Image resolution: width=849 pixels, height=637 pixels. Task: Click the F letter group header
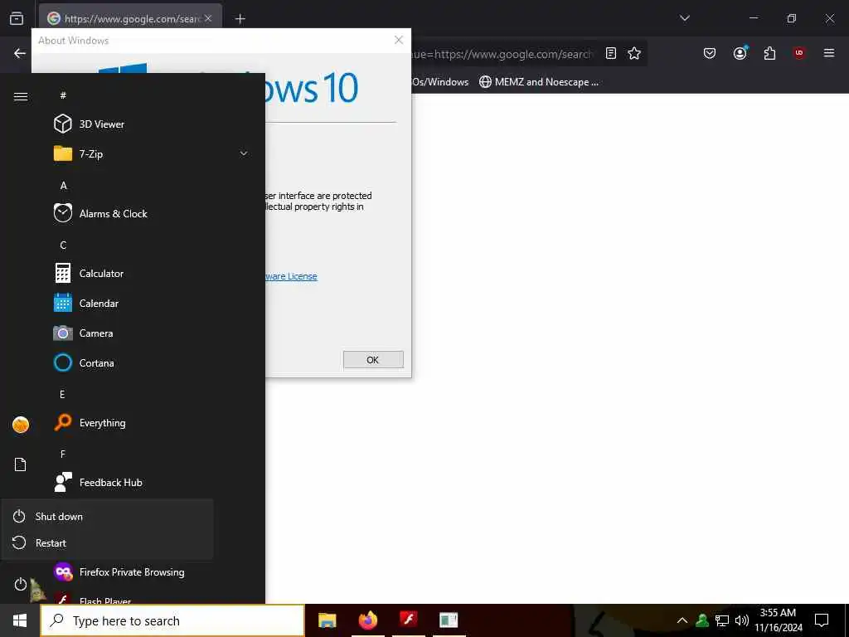pos(63,454)
